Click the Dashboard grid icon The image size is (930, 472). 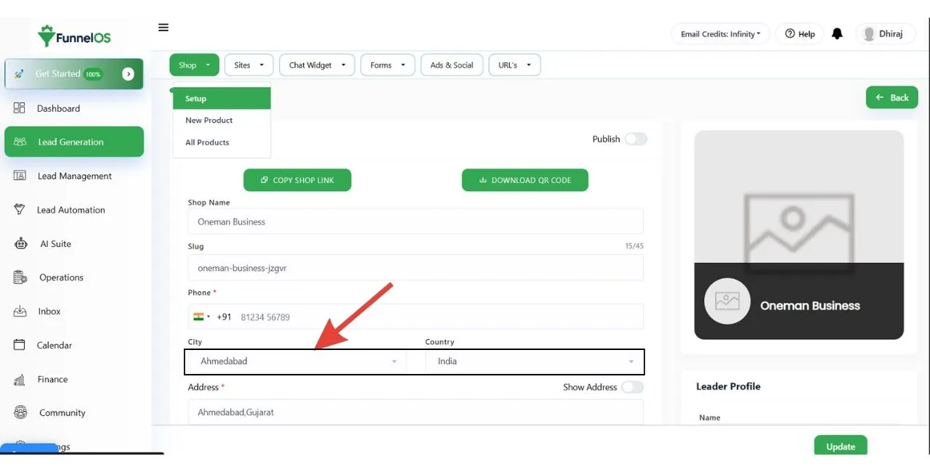click(20, 108)
